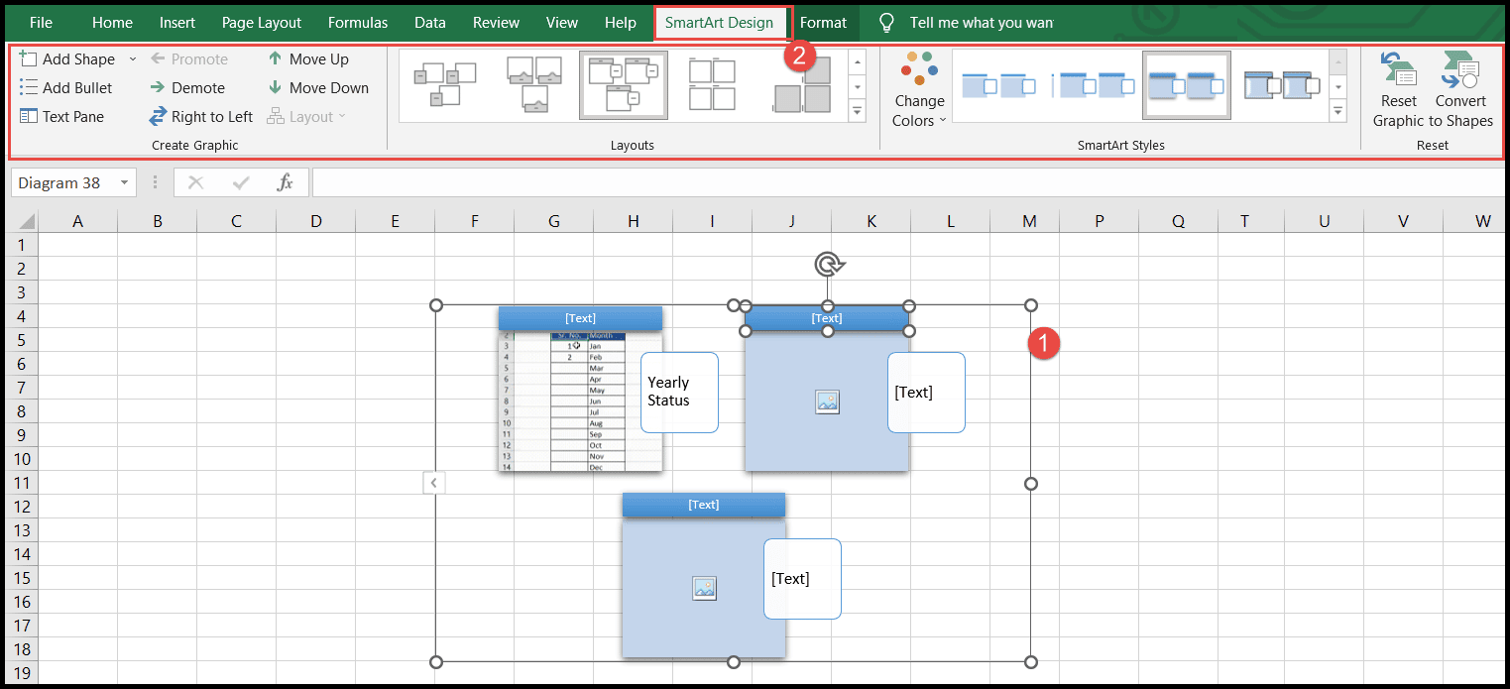Select Reset Graphic
Image resolution: width=1510 pixels, height=689 pixels.
tap(1398, 87)
